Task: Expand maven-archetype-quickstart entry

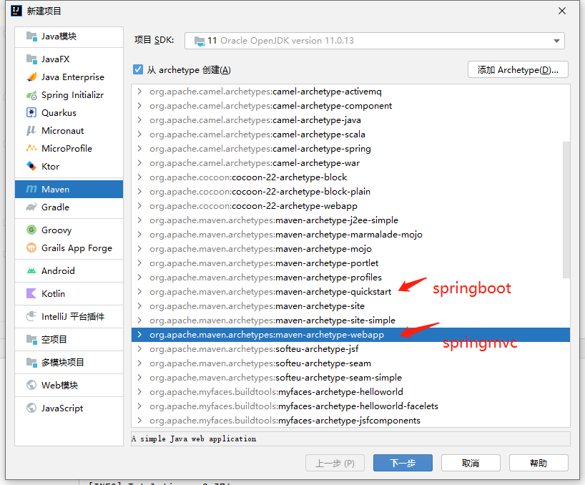Action: click(x=139, y=291)
